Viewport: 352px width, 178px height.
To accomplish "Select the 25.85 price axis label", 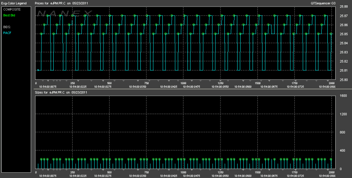I will click(344, 34).
